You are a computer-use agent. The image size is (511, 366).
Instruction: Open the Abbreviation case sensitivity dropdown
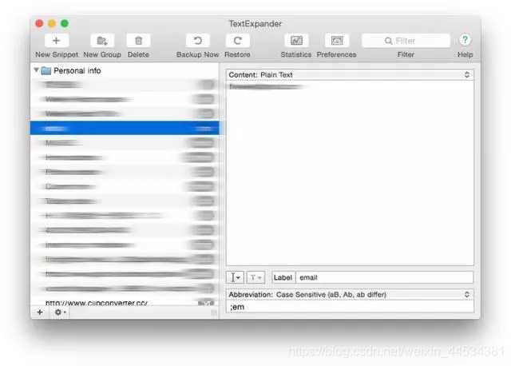350,295
